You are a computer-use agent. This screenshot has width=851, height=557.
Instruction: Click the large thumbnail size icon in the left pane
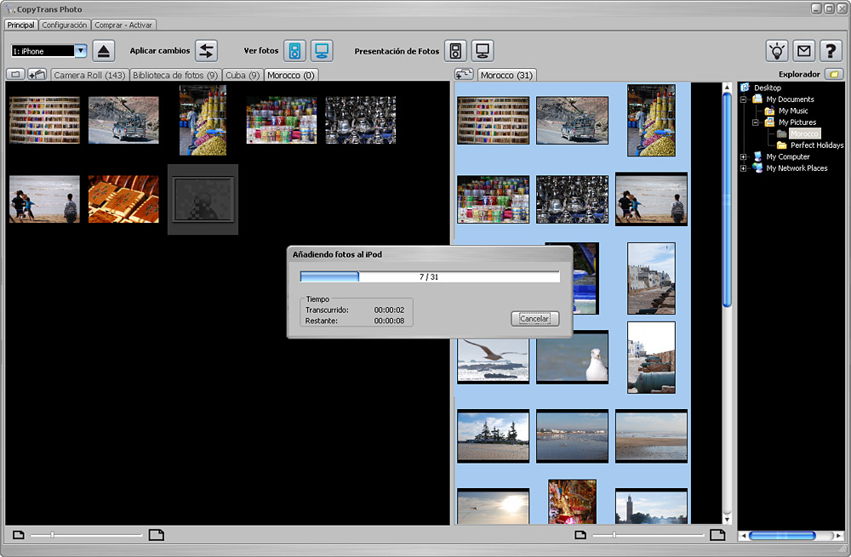tap(157, 535)
